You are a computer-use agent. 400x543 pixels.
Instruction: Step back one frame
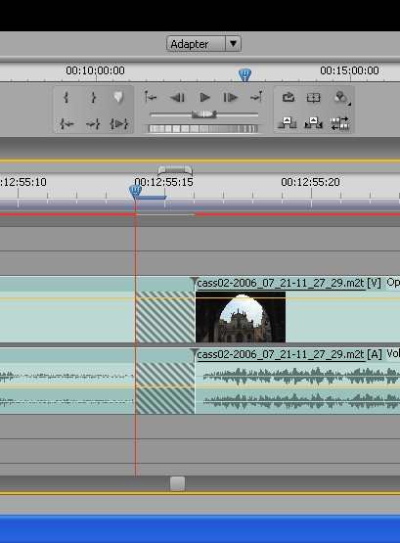(178, 98)
